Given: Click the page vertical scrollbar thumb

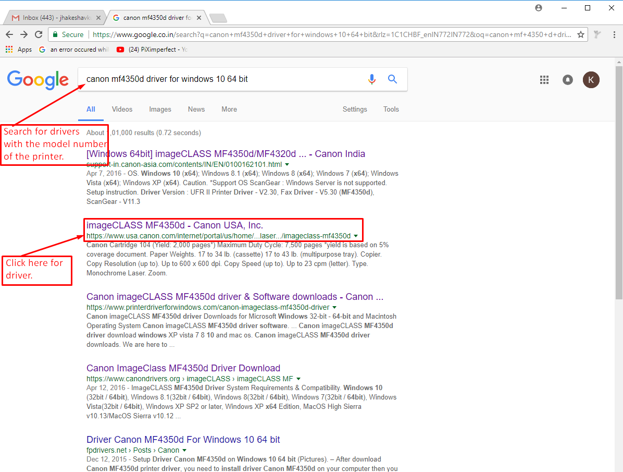Looking at the screenshot, I should [619, 183].
